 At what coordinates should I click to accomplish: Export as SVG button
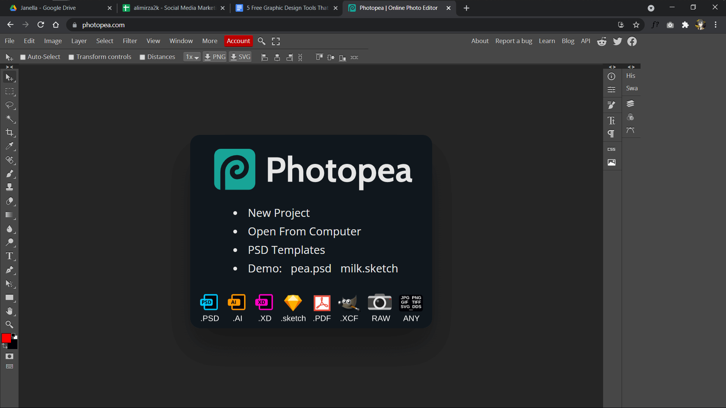pyautogui.click(x=240, y=57)
